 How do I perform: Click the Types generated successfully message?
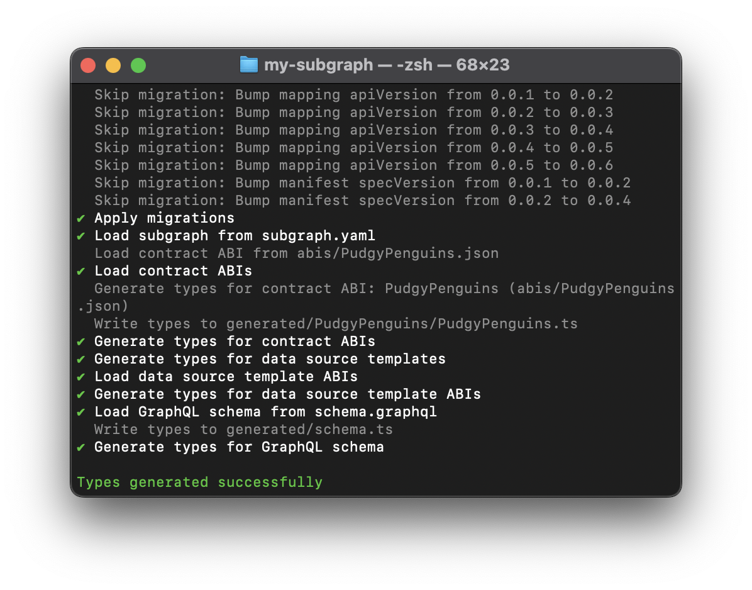click(x=199, y=482)
